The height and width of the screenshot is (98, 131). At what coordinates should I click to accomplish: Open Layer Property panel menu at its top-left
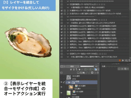click(102, 64)
